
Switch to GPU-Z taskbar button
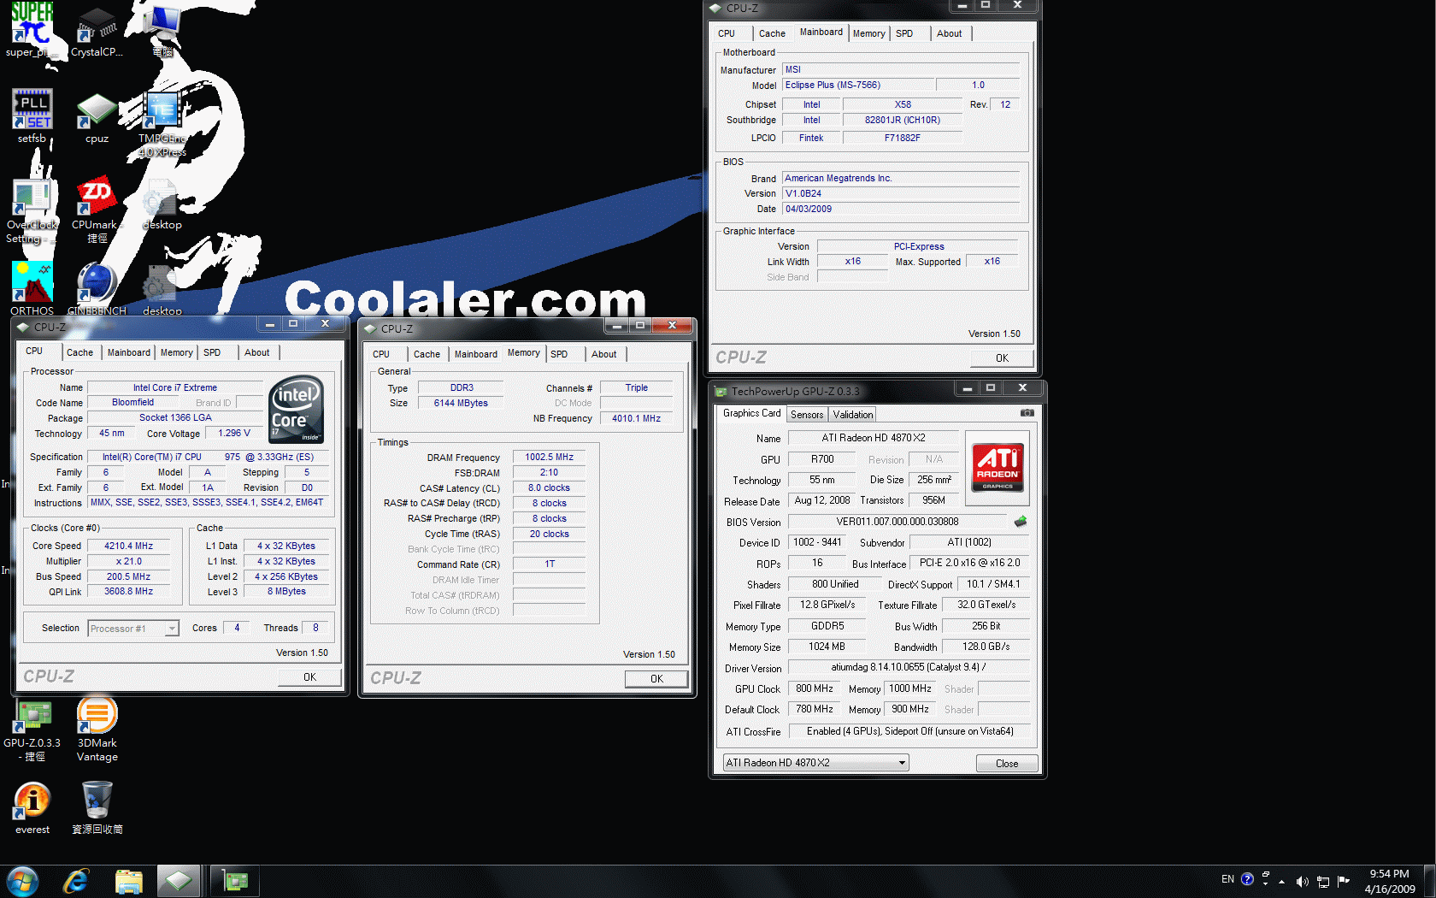(x=233, y=881)
